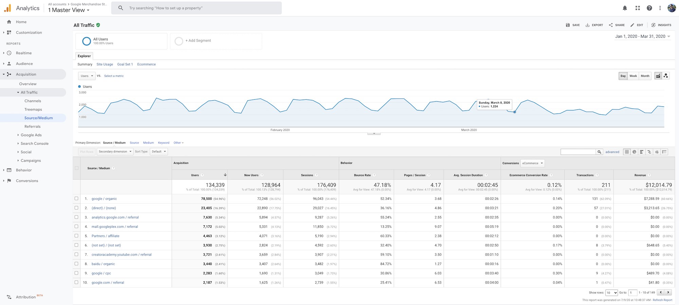Image resolution: width=679 pixels, height=305 pixels.
Task: Open the Google apps grid icon
Action: coord(637,8)
